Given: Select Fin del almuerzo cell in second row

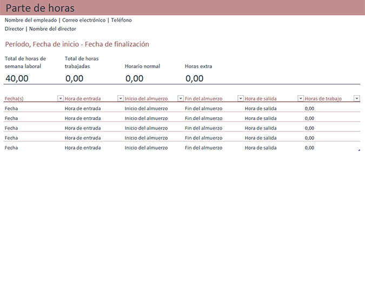Looking at the screenshot, I should 203,118.
